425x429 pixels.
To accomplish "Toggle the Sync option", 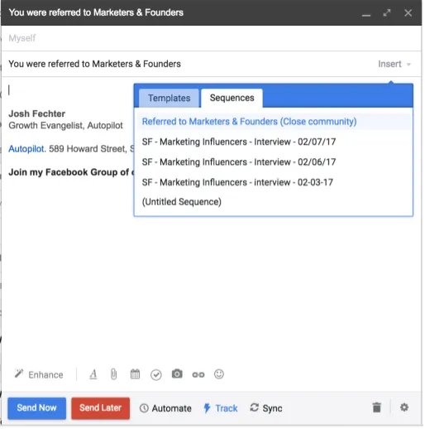I will pos(266,408).
